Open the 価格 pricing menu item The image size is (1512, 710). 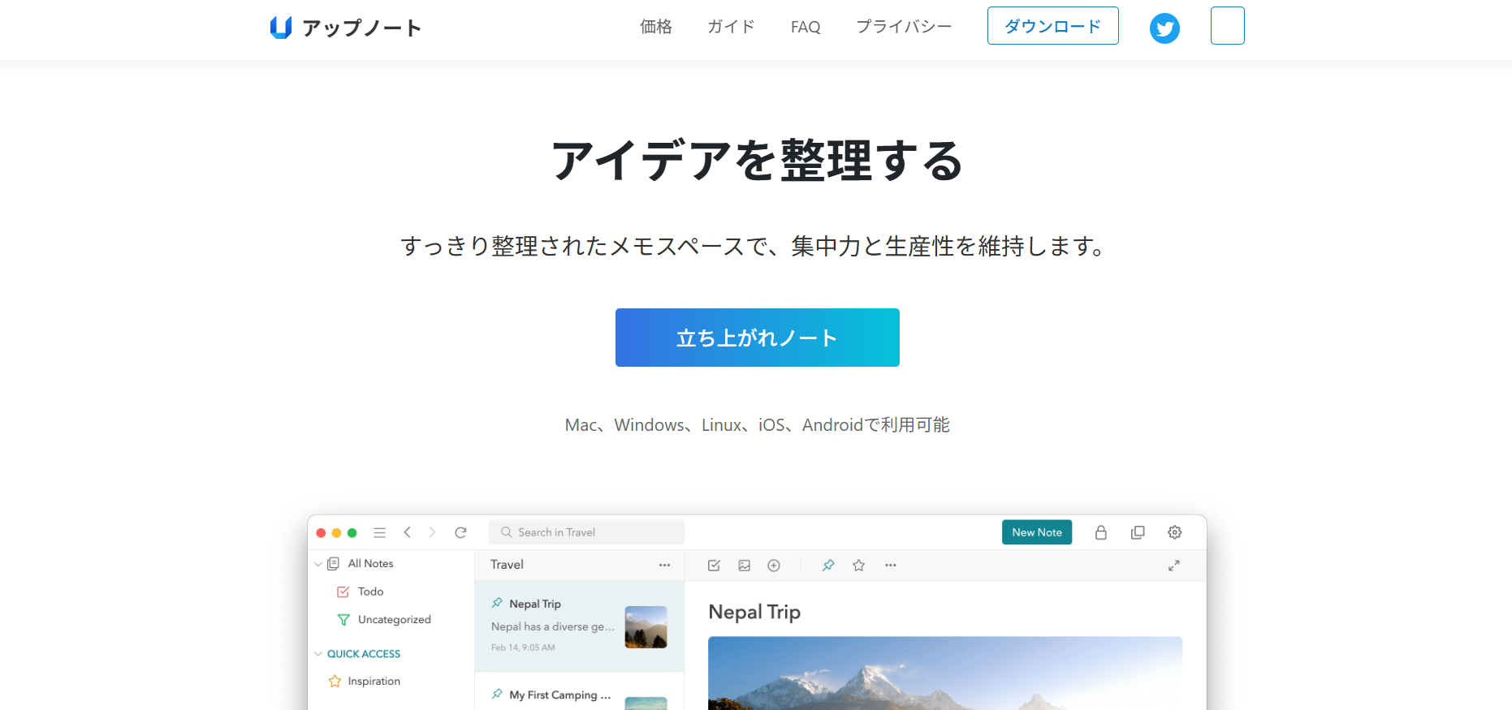[x=655, y=27]
